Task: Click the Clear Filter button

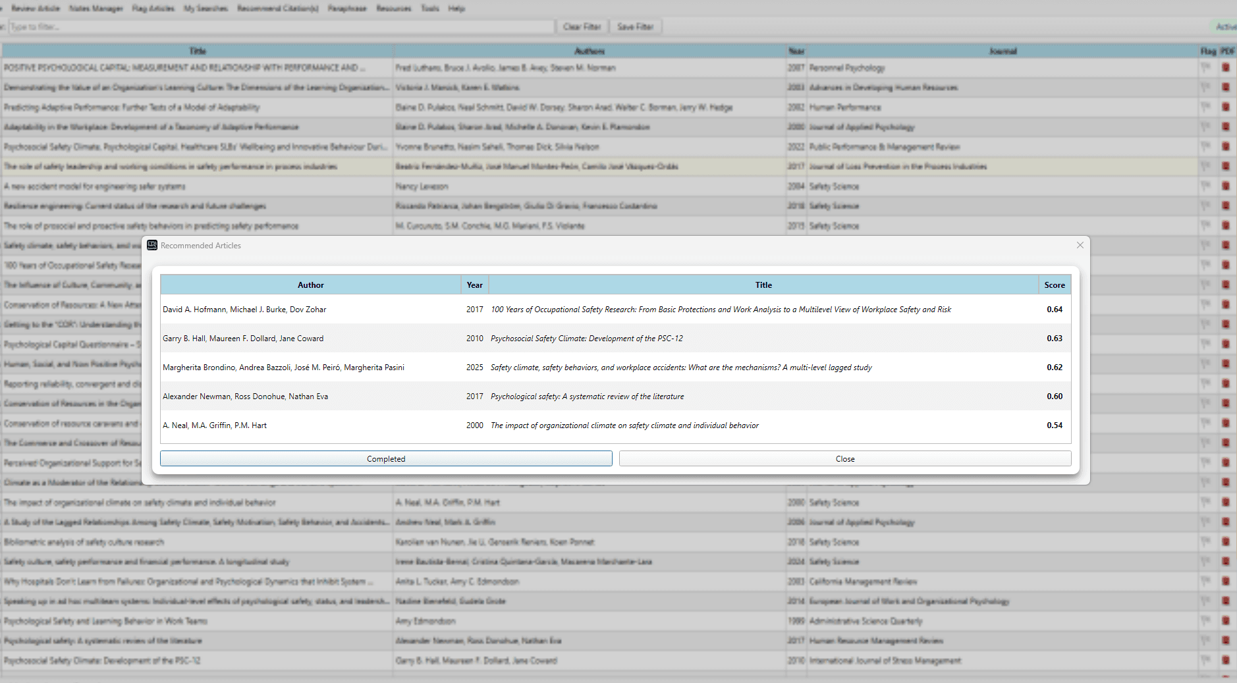Action: [582, 26]
